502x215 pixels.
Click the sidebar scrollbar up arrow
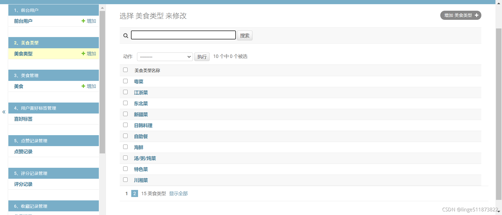[102, 8]
